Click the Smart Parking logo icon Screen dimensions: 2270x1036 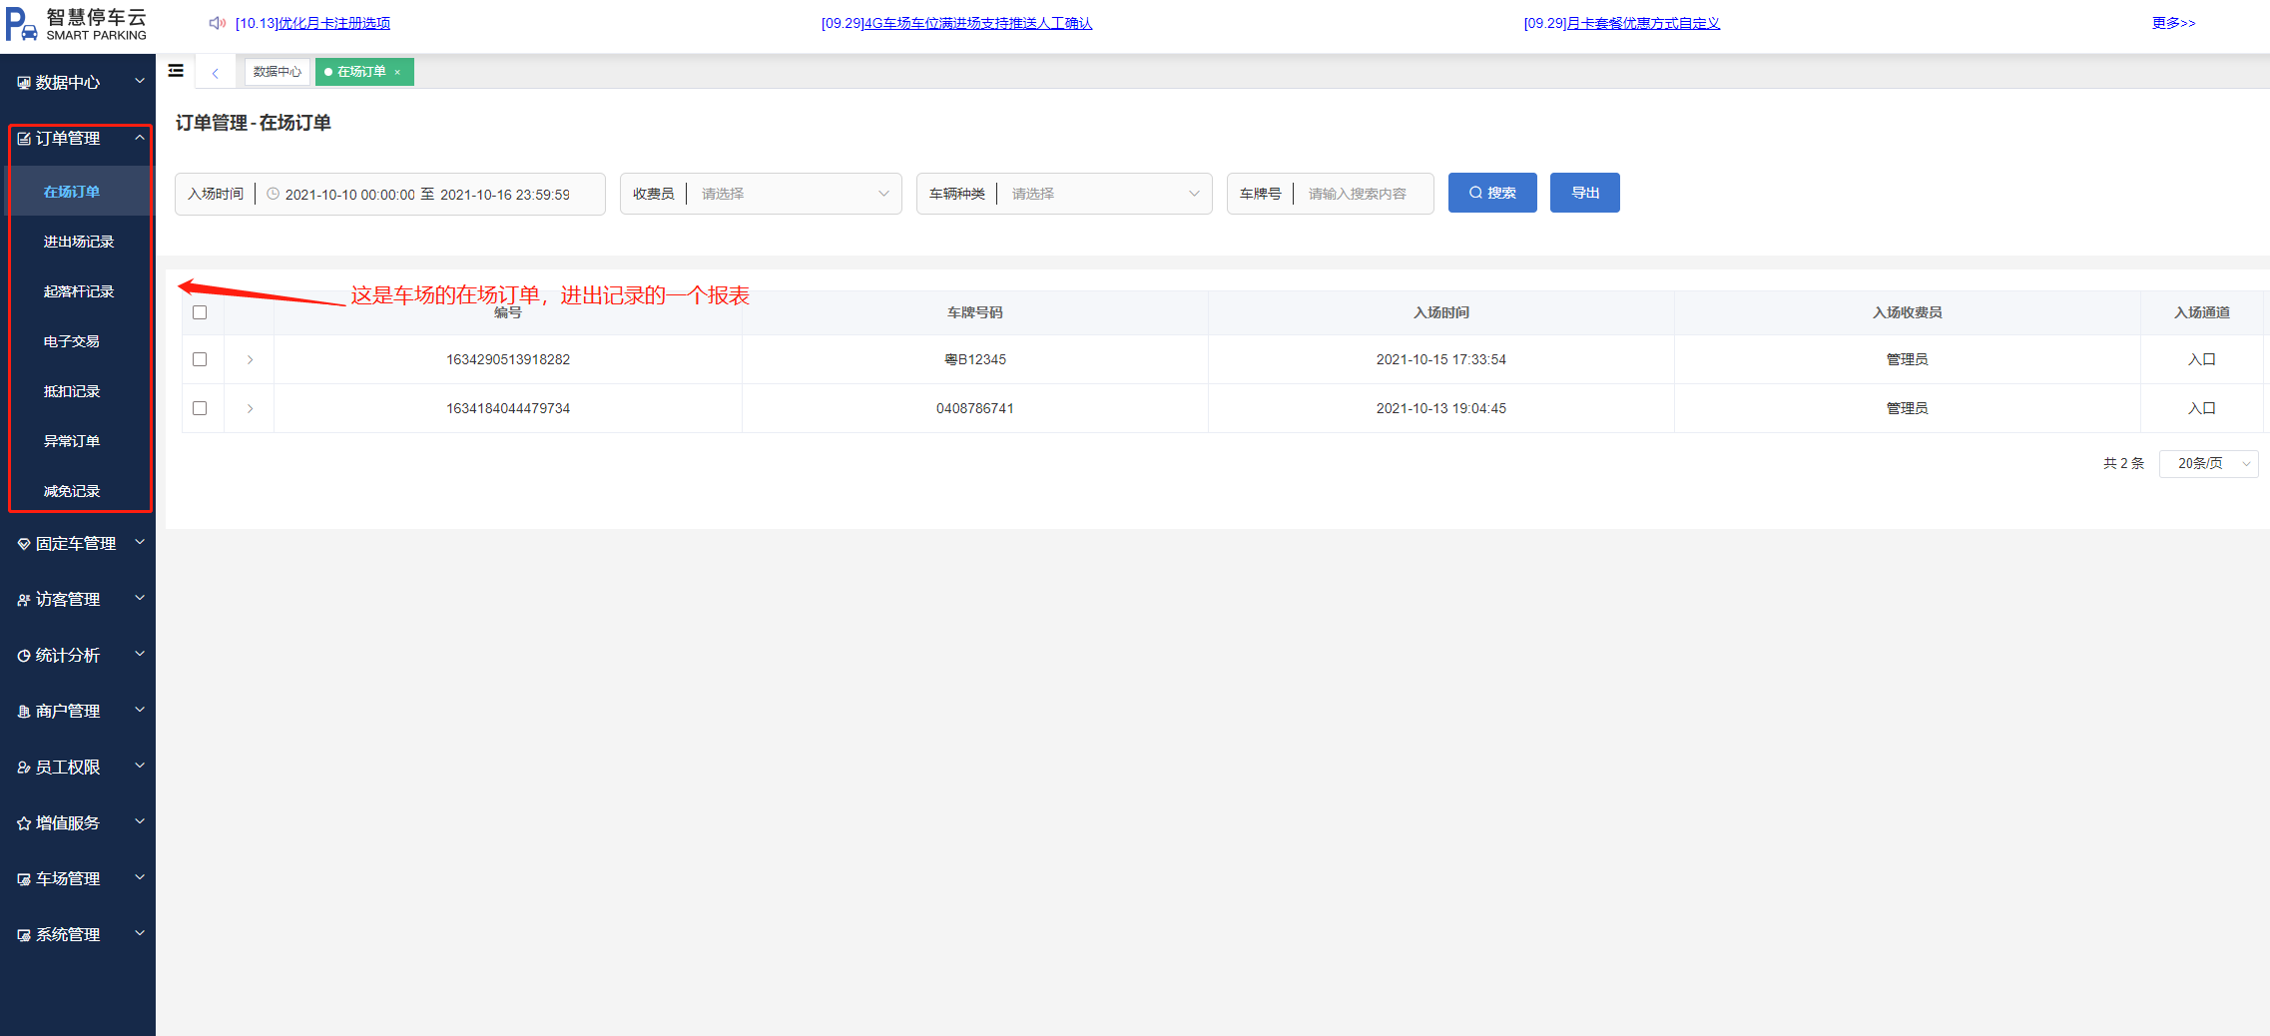pyautogui.click(x=21, y=24)
